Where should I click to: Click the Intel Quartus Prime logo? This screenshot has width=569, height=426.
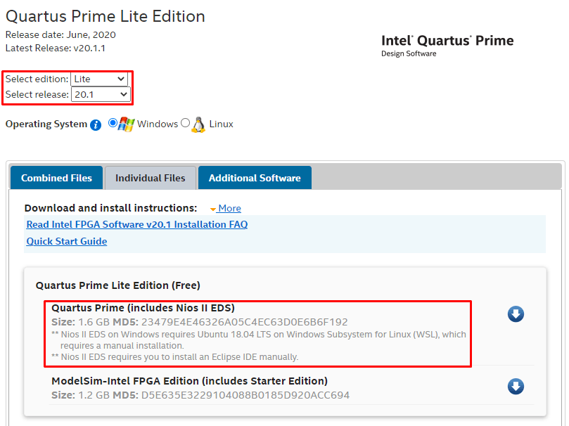[x=447, y=46]
